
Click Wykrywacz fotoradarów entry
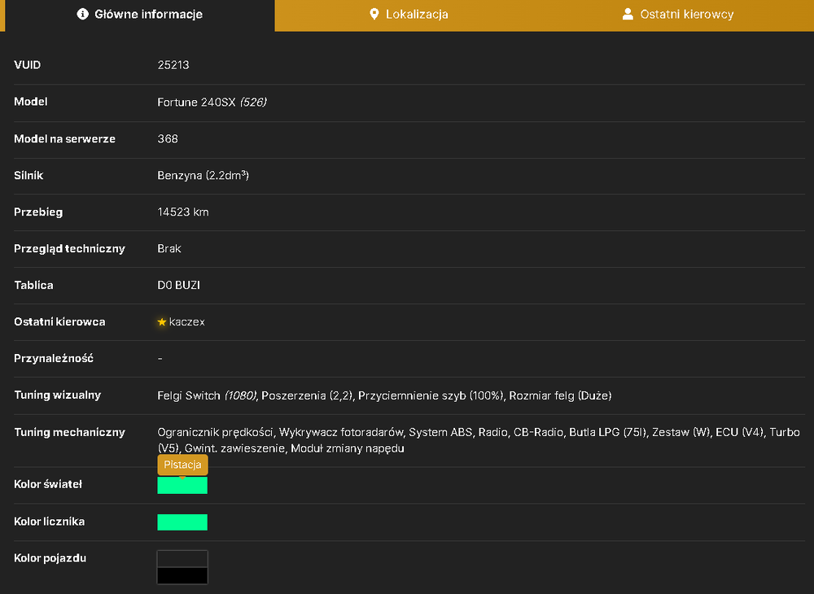pyautogui.click(x=341, y=433)
